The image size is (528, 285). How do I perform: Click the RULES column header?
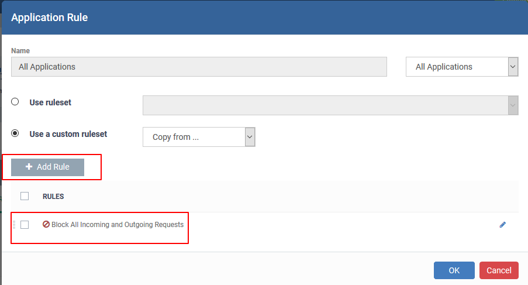pos(53,197)
